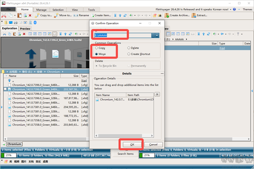Click the Create Item... ribbon button
The width and height of the screenshot is (254, 169).
[x=101, y=15]
